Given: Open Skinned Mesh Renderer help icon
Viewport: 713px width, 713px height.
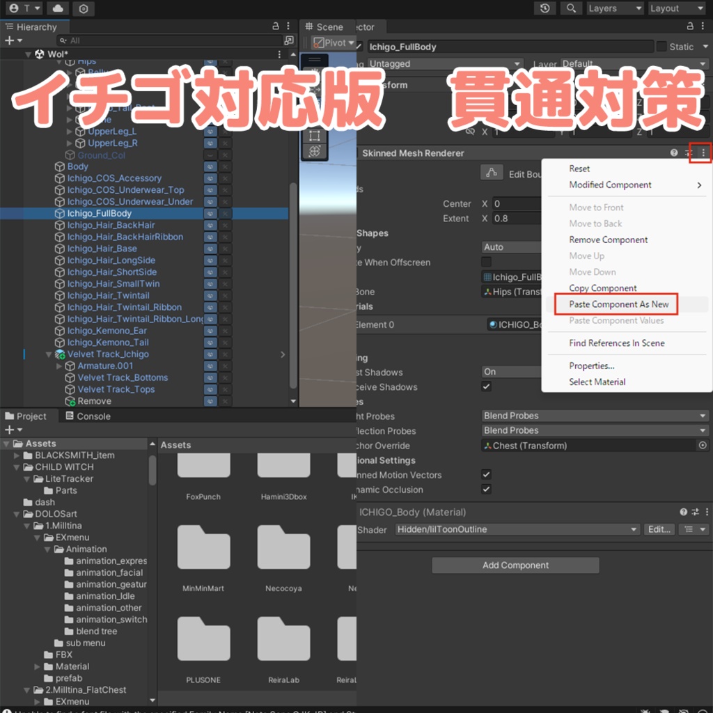Looking at the screenshot, I should [x=674, y=152].
